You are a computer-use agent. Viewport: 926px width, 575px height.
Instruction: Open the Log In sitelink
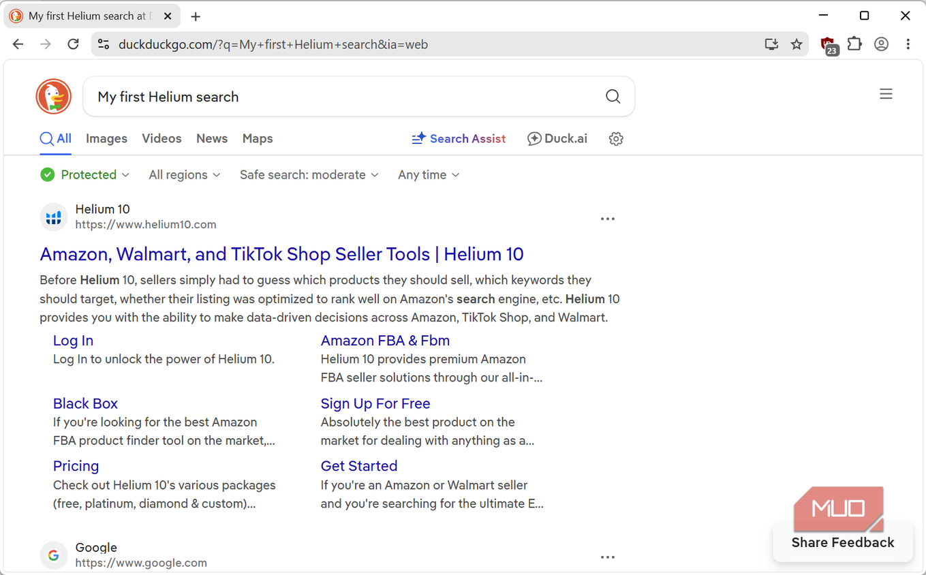point(73,341)
